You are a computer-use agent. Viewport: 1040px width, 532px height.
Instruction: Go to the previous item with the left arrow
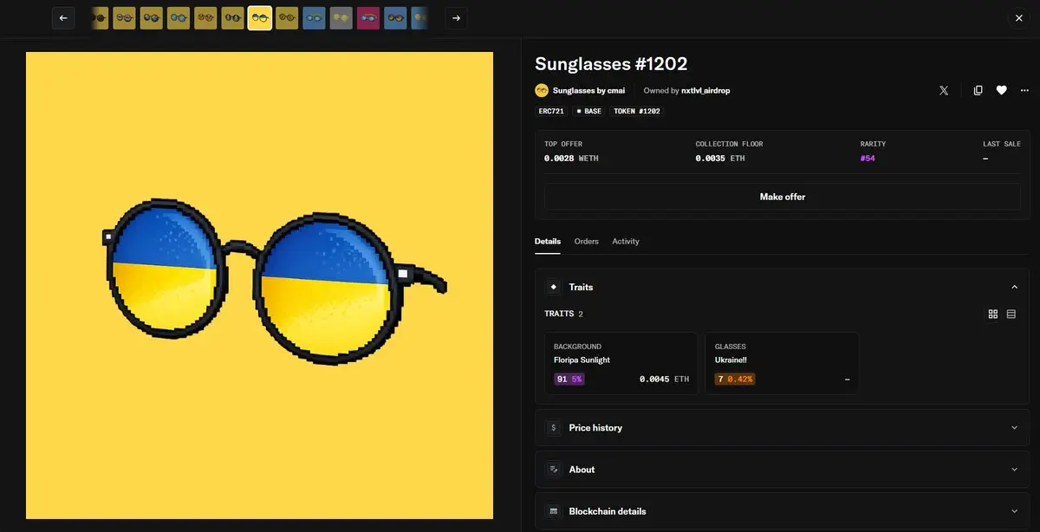(x=63, y=18)
